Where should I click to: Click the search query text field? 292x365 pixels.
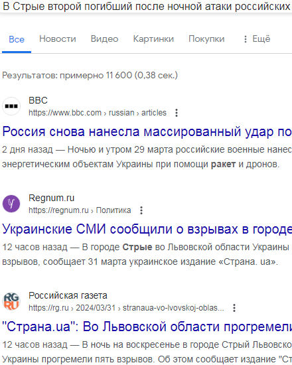[x=146, y=6]
